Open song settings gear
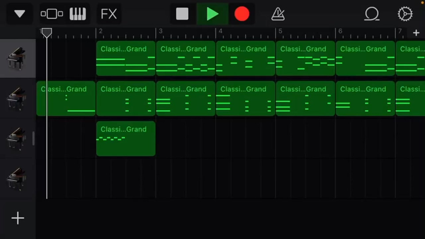The image size is (425, 239). point(405,14)
